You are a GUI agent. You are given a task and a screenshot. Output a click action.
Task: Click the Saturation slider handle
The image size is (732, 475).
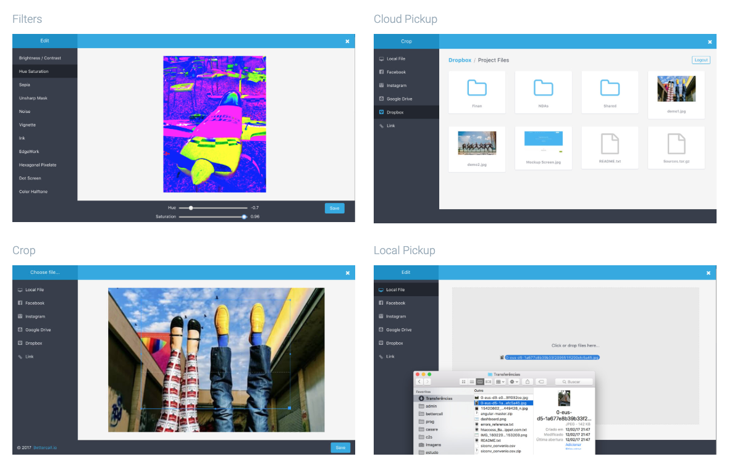click(x=244, y=217)
